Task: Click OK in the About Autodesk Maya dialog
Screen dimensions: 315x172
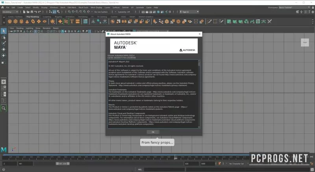Action: 153,132
